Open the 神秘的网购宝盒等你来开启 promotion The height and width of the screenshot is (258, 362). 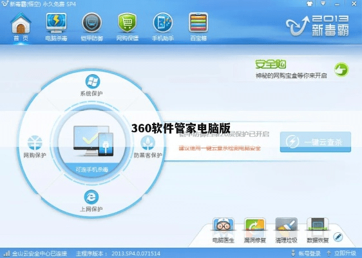coord(291,75)
